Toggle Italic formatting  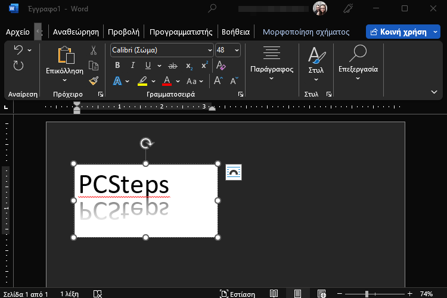(132, 66)
